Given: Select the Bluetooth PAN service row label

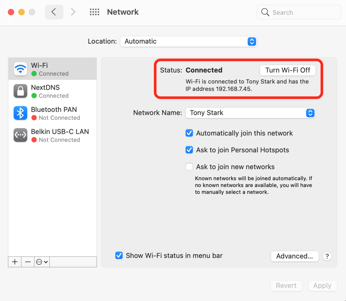Looking at the screenshot, I should pos(54,110).
